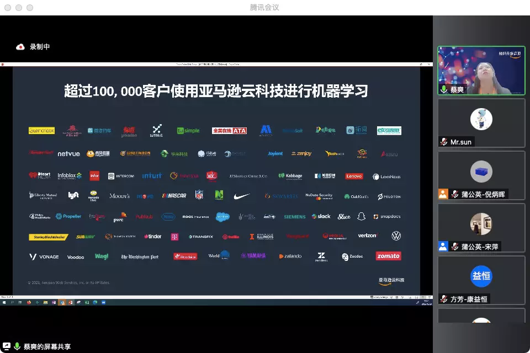Click the SIEMENS logo
The image size is (530, 353).
click(294, 217)
